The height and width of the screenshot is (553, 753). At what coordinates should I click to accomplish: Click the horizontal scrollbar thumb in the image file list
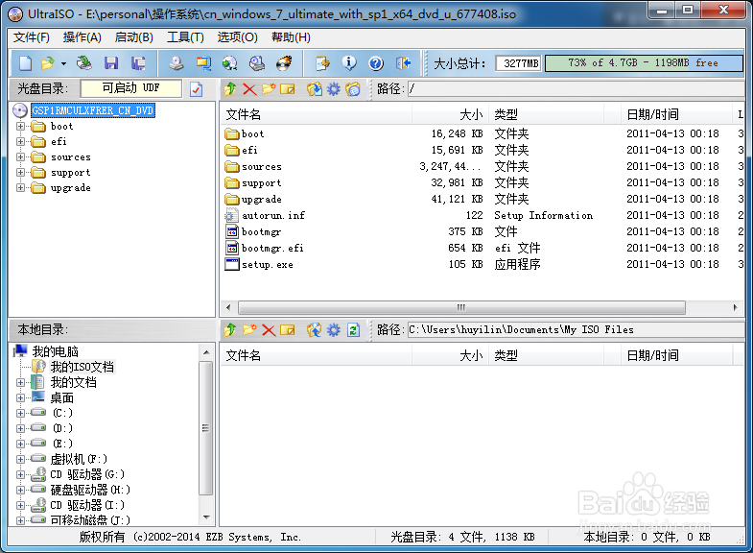click(461, 307)
